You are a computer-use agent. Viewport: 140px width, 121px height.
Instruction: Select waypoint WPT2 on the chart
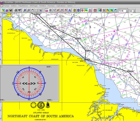click(x=76, y=38)
